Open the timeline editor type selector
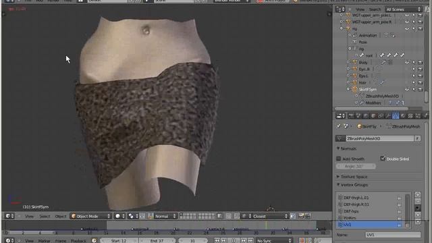The image size is (432, 243). click(x=9, y=240)
